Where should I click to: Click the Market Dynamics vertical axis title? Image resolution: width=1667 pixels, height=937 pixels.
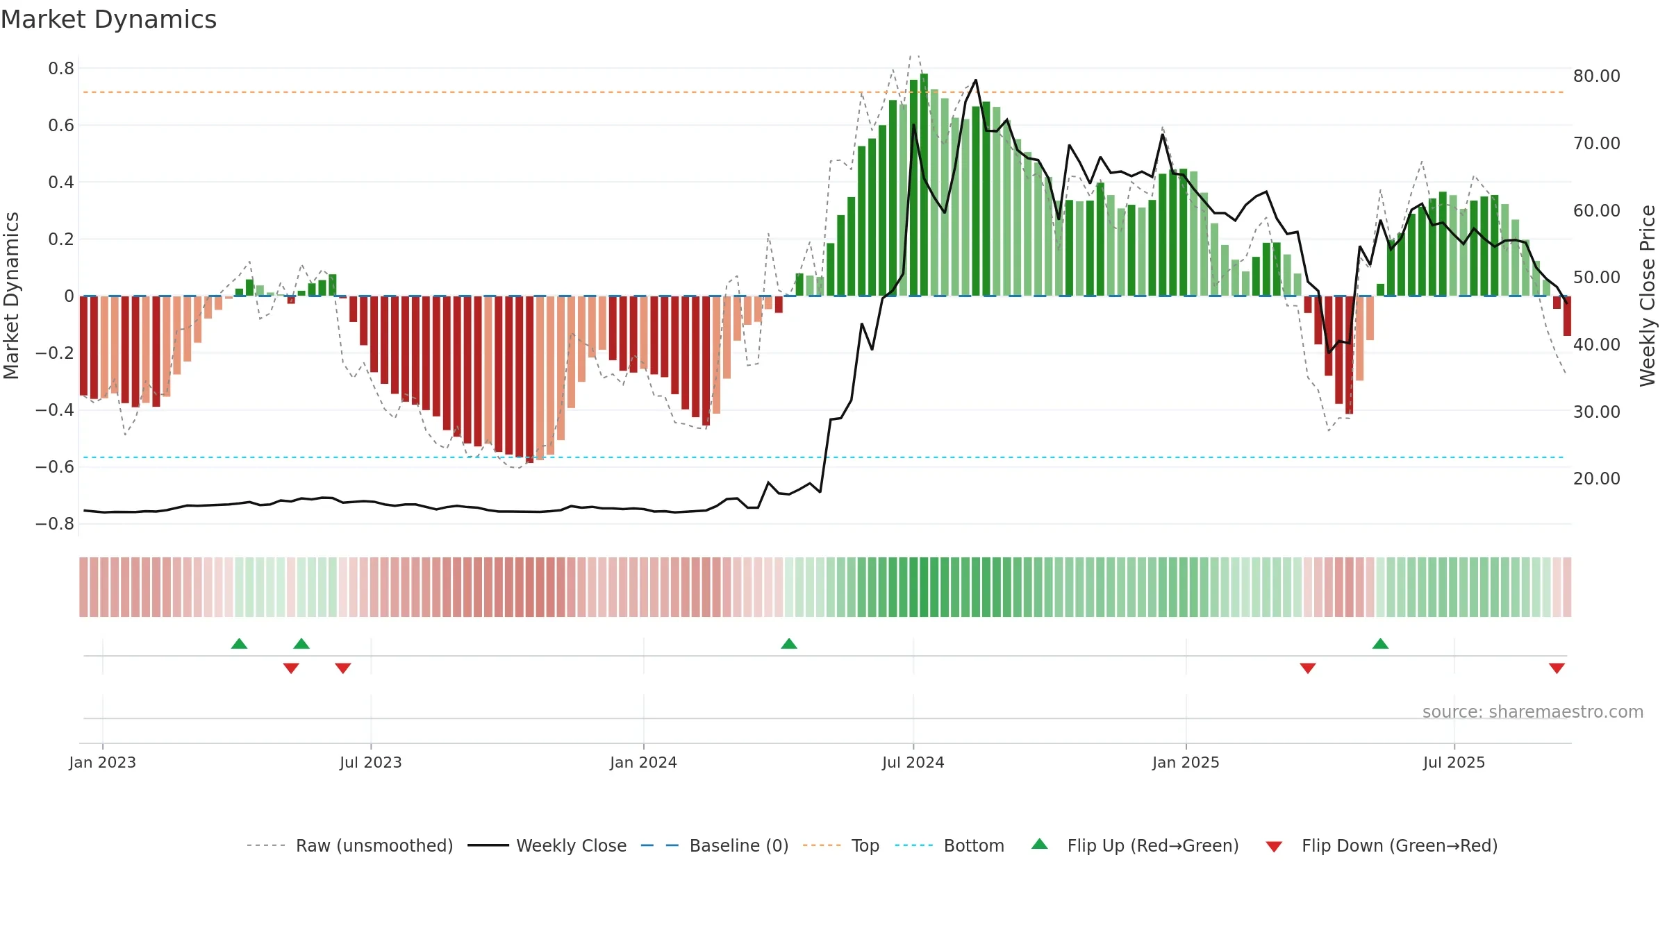[x=11, y=296]
